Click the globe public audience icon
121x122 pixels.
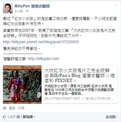[27, 11]
